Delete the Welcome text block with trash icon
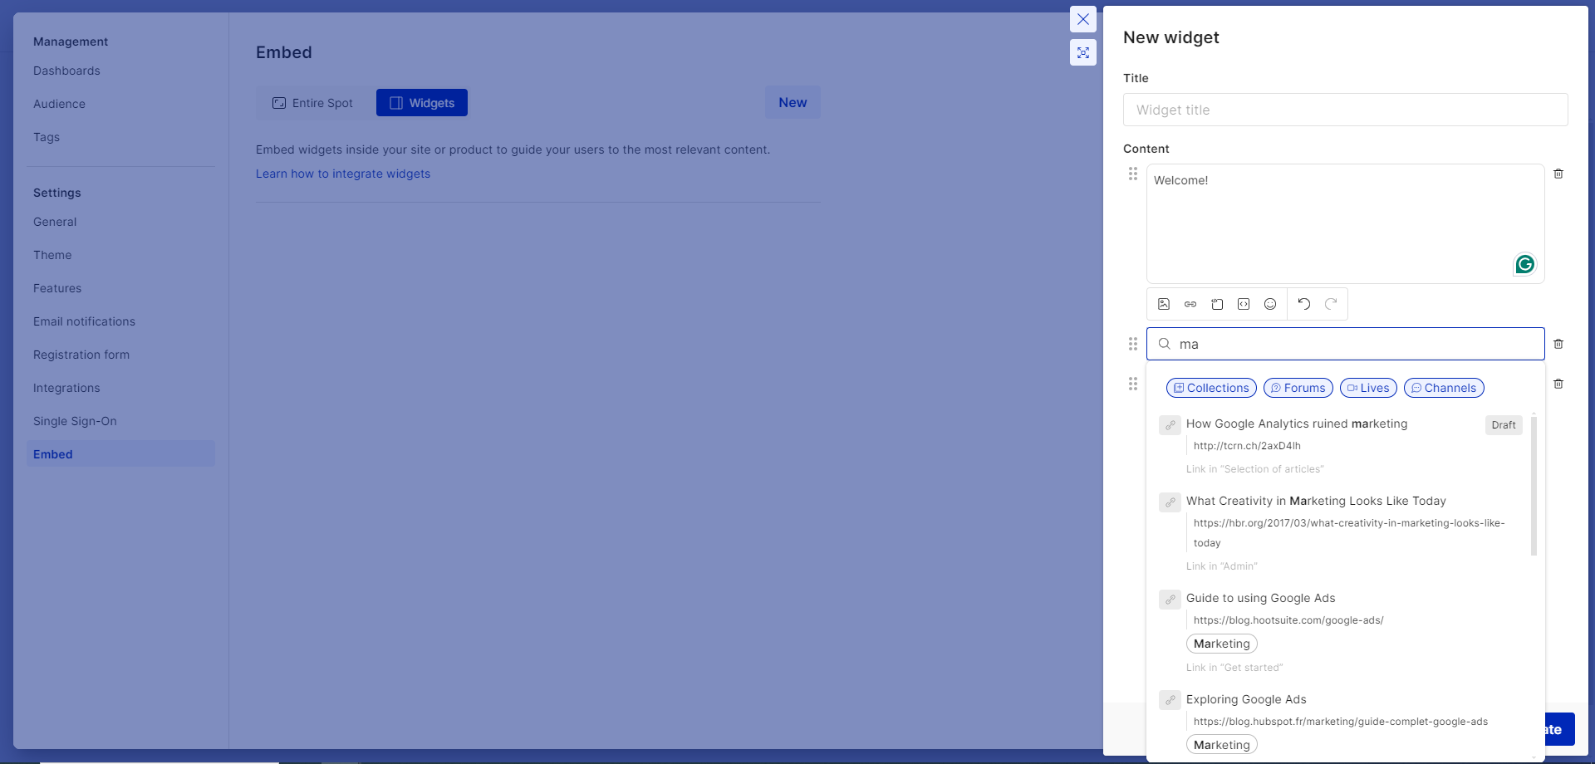Viewport: 1595px width, 764px height. click(1558, 174)
